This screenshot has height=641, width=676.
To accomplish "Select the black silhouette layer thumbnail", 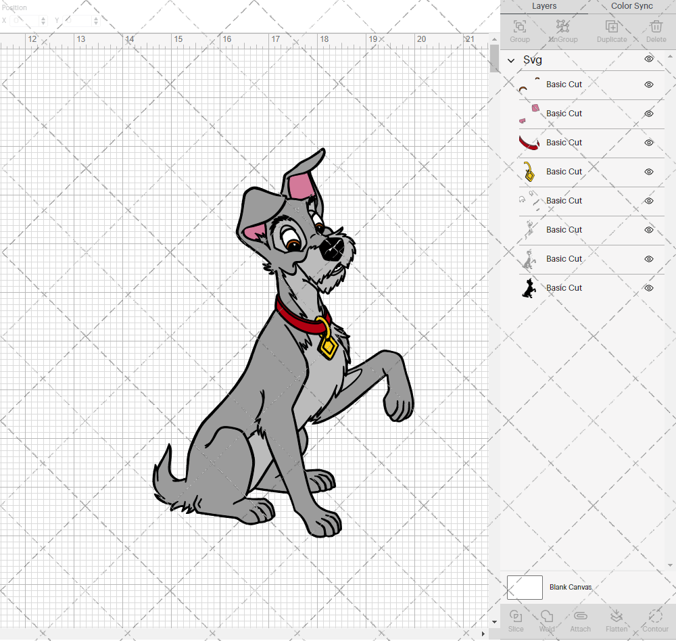I will pyautogui.click(x=529, y=288).
